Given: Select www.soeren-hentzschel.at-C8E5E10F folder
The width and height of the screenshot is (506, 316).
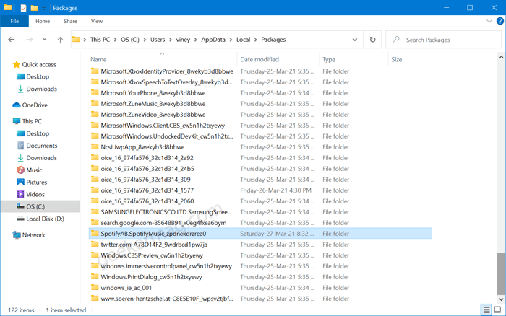Looking at the screenshot, I should [166, 299].
